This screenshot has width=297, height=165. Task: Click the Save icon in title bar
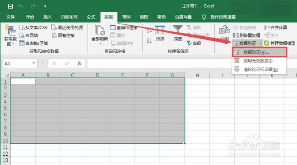11,6
